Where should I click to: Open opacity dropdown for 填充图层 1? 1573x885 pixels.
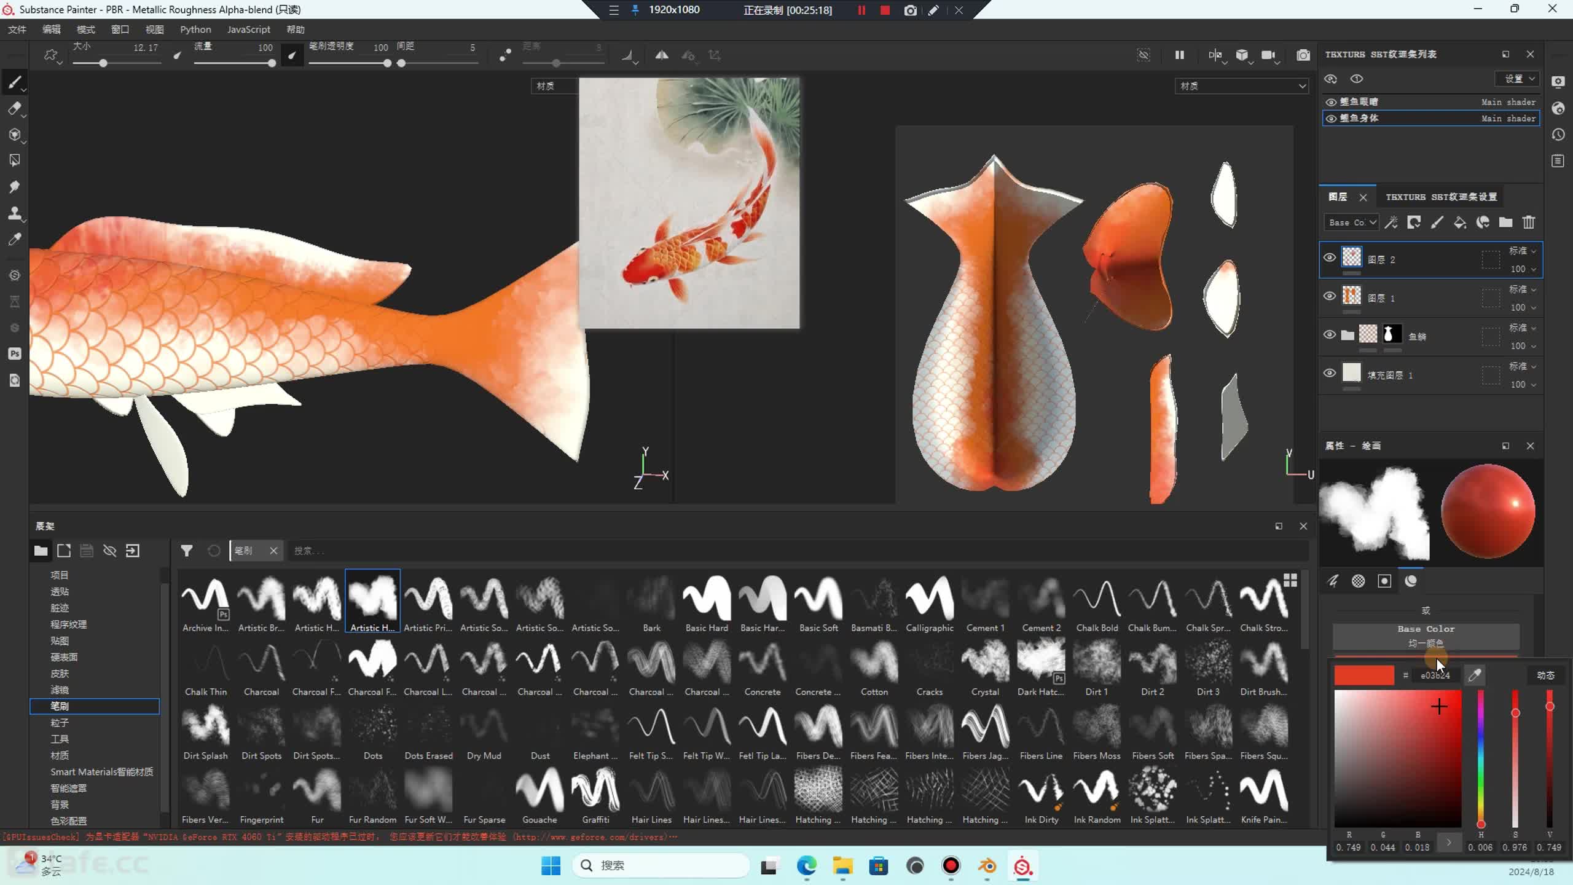[x=1523, y=385]
